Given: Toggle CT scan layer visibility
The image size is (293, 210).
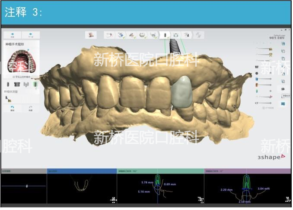Looking at the screenshot, I should (257, 103).
